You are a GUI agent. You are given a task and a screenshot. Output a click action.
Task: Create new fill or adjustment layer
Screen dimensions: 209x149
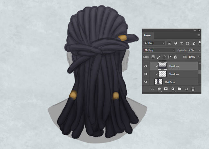pyautogui.click(x=173, y=89)
